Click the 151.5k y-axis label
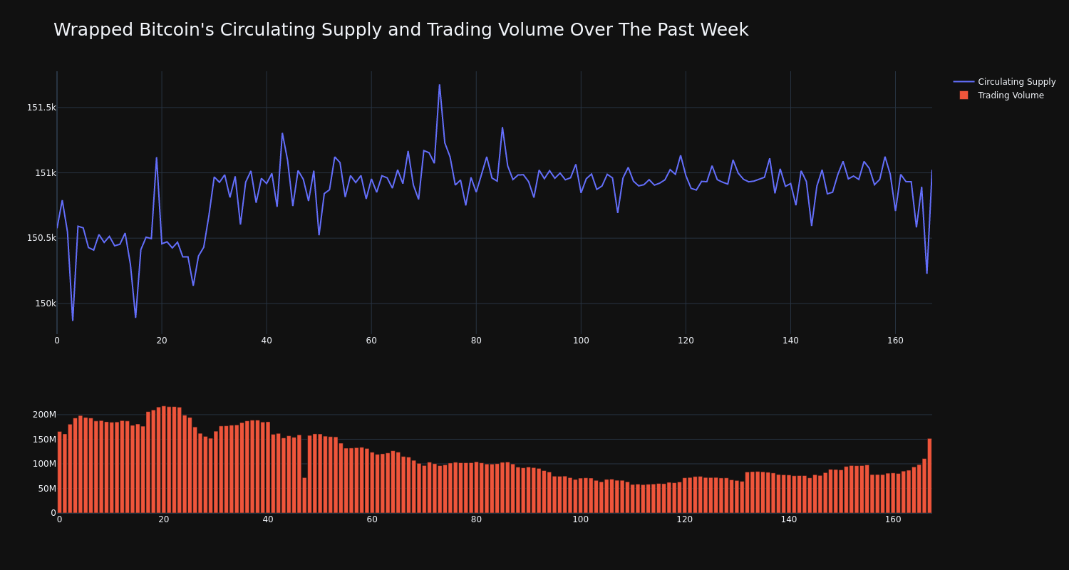The height and width of the screenshot is (570, 1069). tap(41, 108)
